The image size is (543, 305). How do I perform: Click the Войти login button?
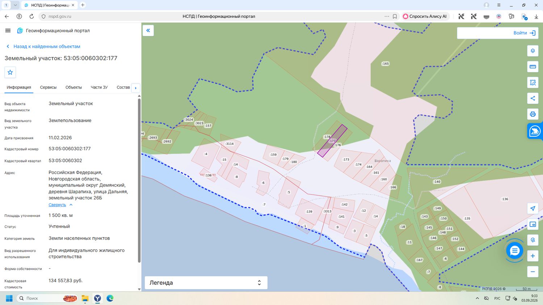525,33
